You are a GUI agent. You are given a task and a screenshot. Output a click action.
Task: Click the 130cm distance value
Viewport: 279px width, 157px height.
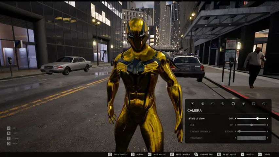pyautogui.click(x=229, y=131)
